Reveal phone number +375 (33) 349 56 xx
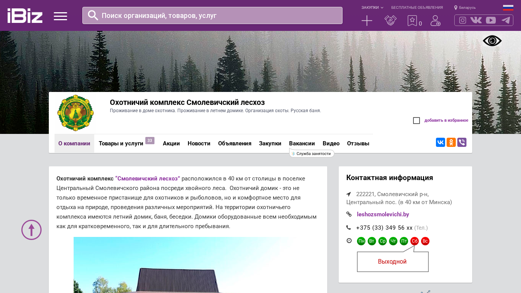Viewport: 521px width, 293px height. (384, 228)
